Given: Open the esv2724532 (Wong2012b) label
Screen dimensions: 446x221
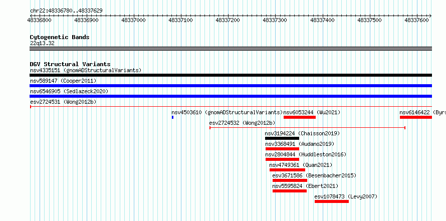Looking at the screenshot, I should 242,123.
